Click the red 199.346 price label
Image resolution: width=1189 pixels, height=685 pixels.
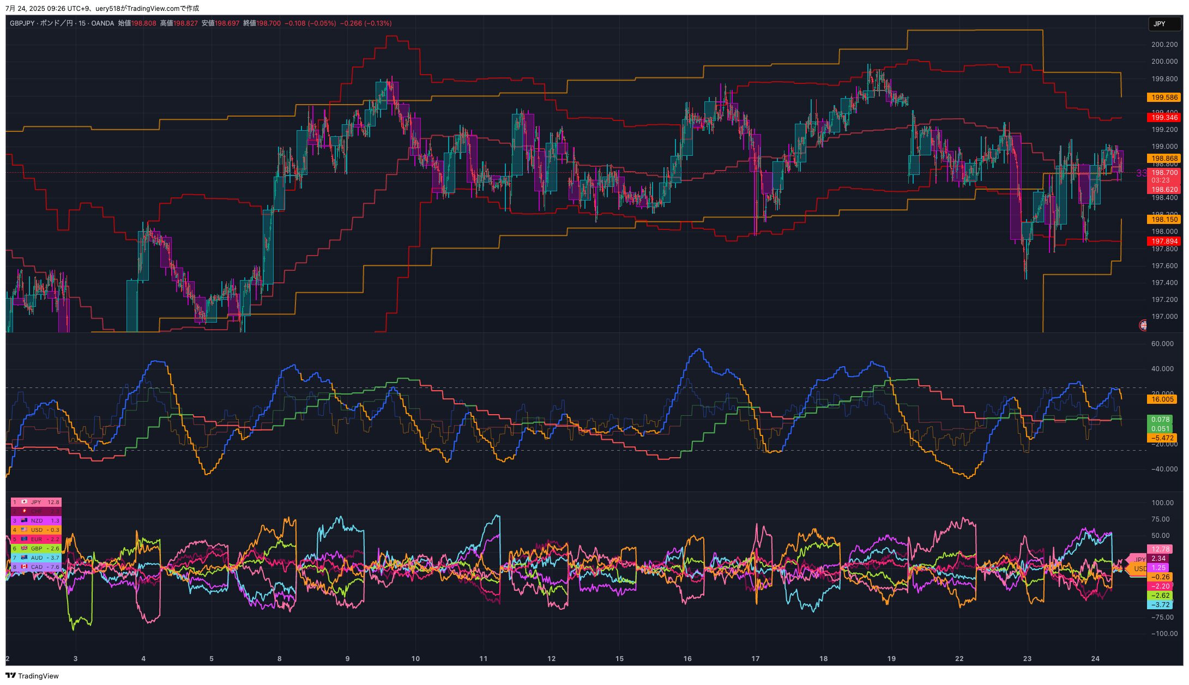pos(1164,118)
